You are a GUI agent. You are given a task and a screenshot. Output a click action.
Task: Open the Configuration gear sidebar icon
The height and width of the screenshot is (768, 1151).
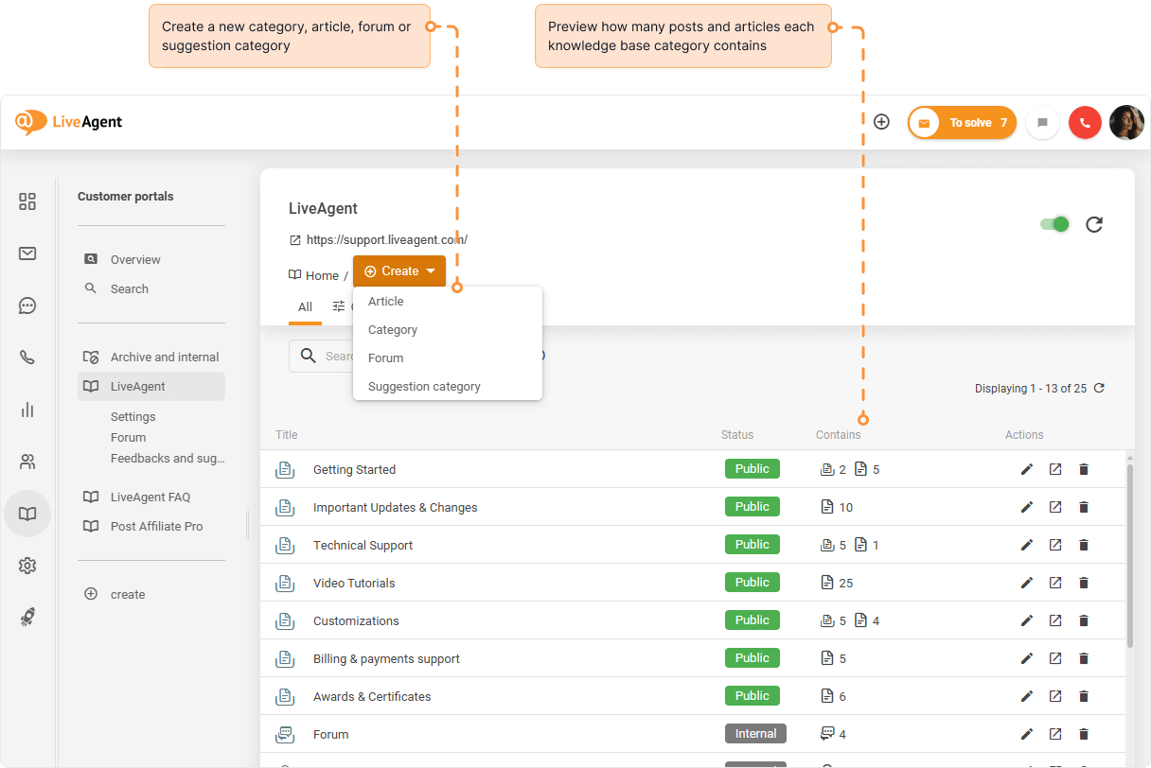[27, 566]
